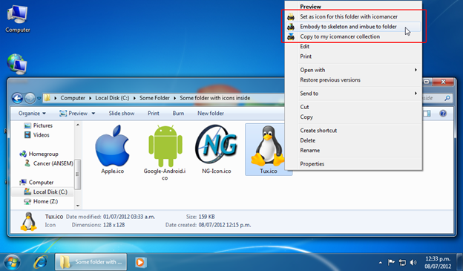
Task: Open the Computer desktop icon
Action: tap(17, 19)
